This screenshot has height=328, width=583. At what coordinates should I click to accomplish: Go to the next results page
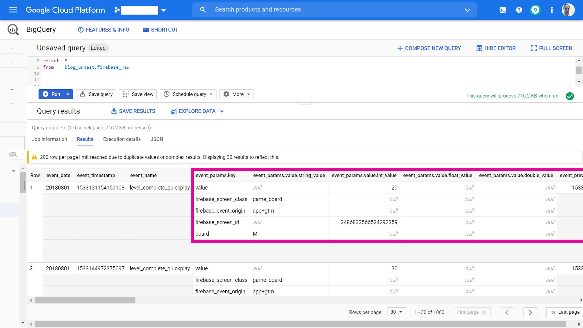pos(530,312)
